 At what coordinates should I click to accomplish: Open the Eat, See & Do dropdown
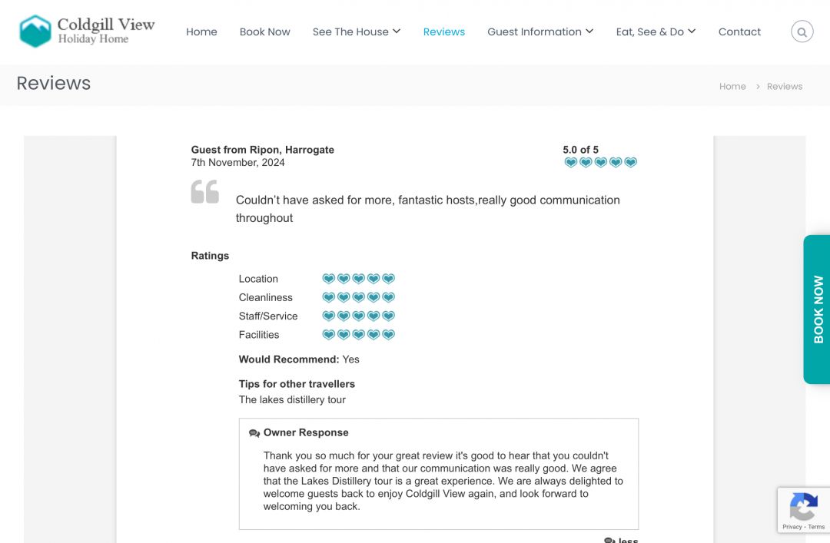656,31
